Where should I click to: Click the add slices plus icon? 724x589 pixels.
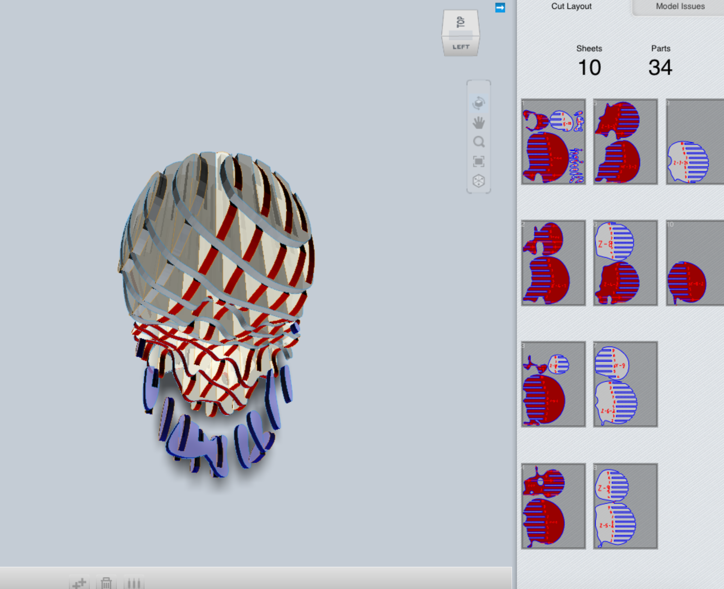tap(80, 583)
